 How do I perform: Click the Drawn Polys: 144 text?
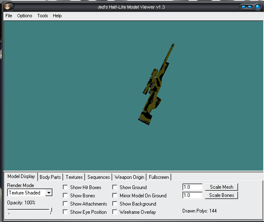(200, 211)
